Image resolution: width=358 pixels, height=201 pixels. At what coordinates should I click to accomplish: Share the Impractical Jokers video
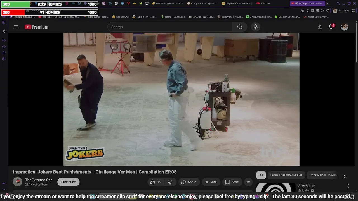click(189, 182)
